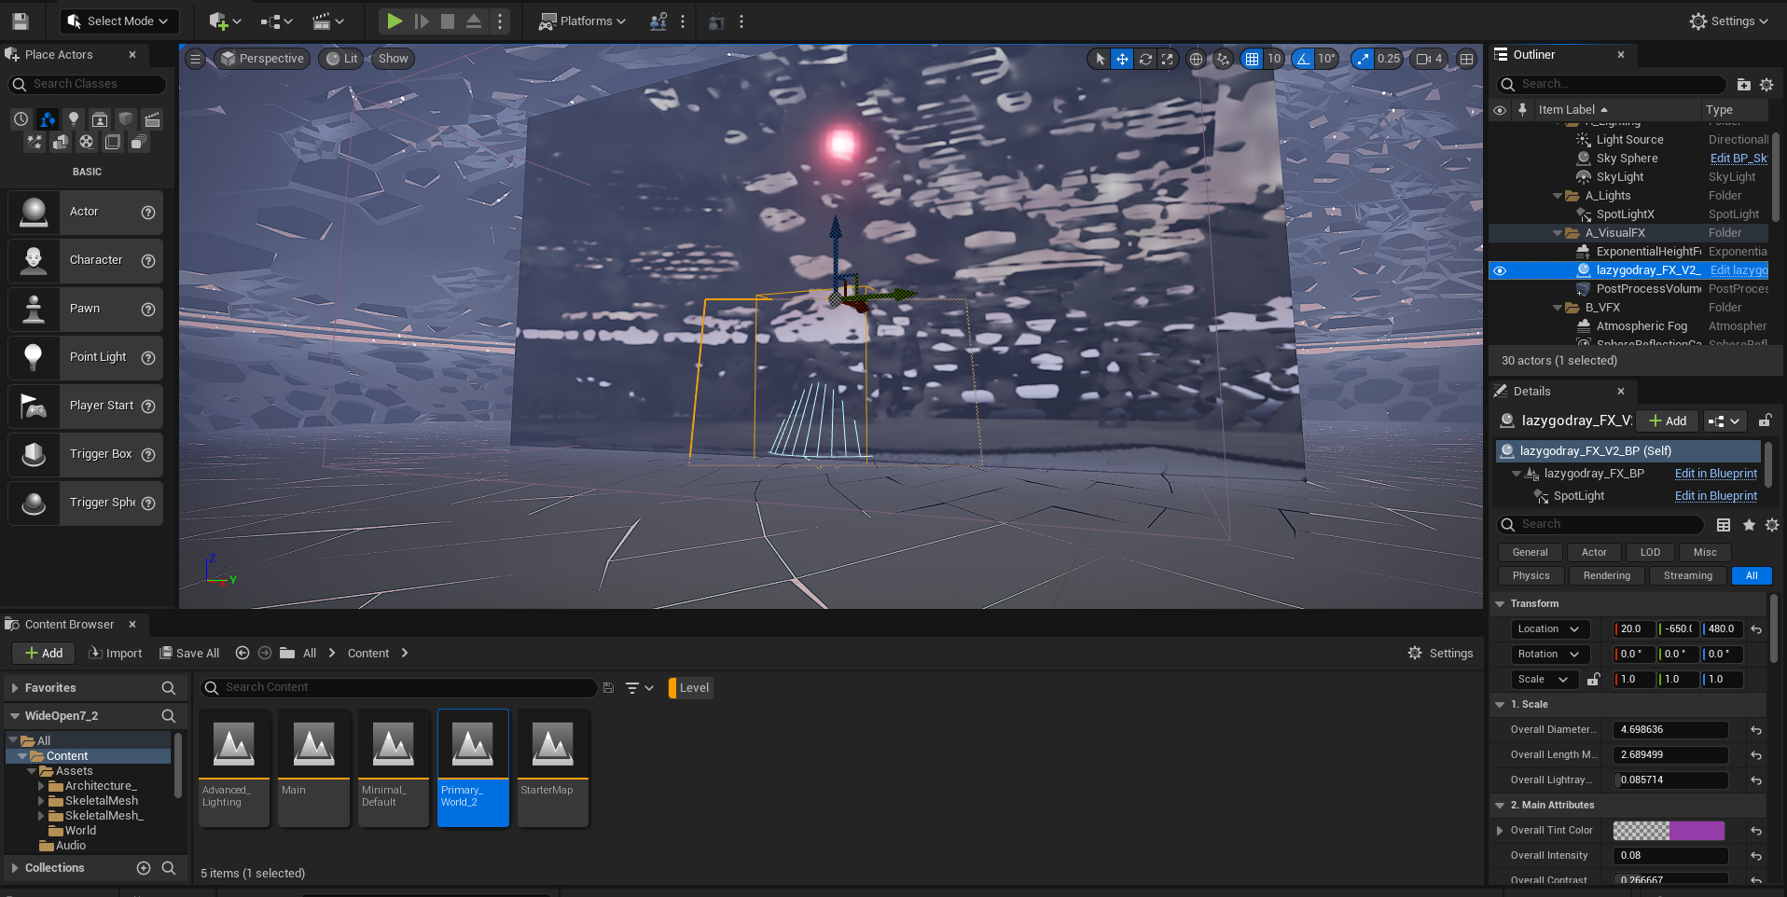Toggle the Outliner pin column header
Viewport: 1787px width, 897px height.
[x=1522, y=110]
